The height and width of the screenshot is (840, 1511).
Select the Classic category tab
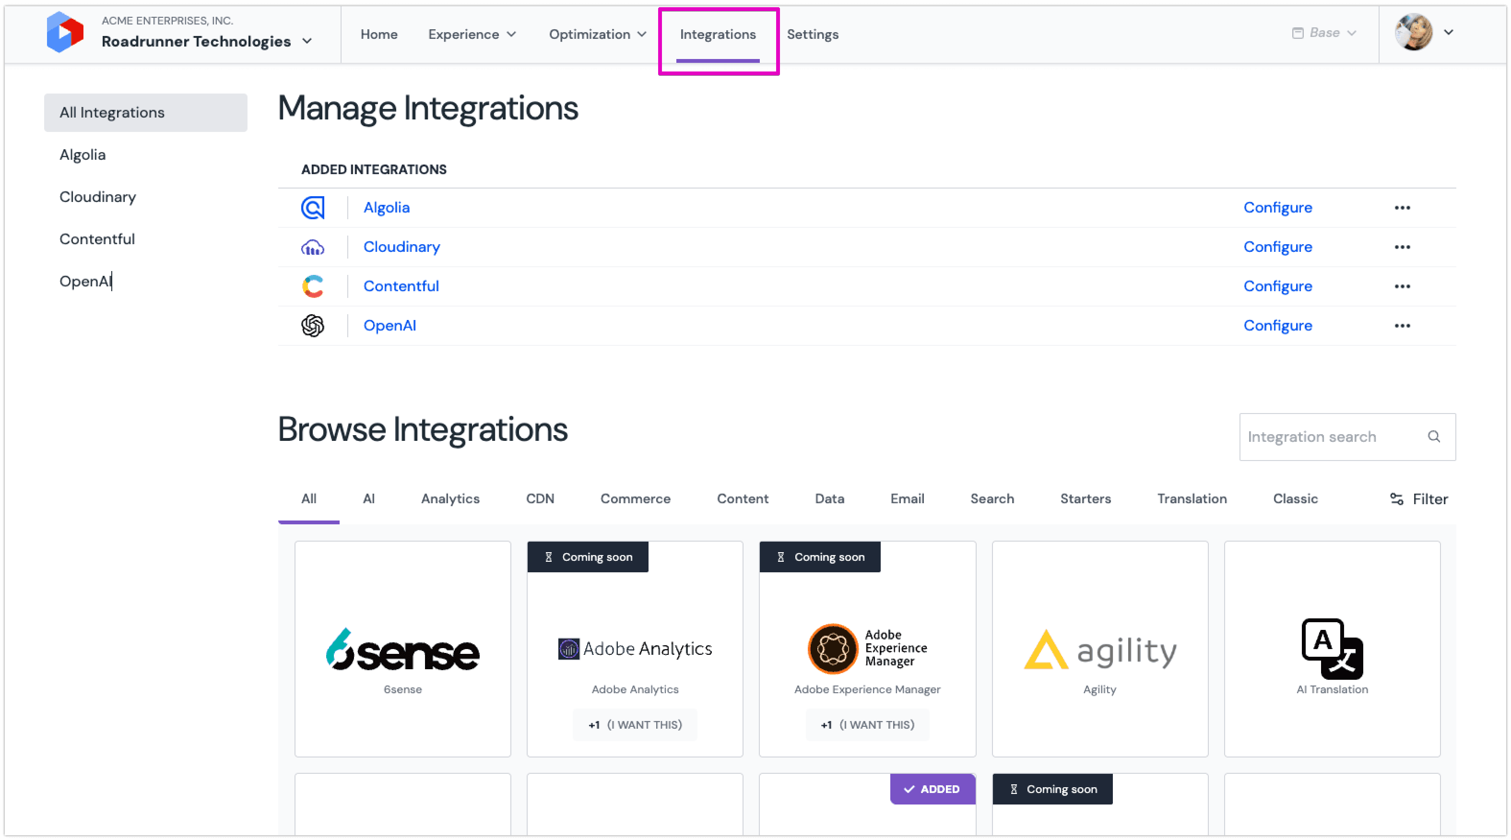tap(1295, 498)
